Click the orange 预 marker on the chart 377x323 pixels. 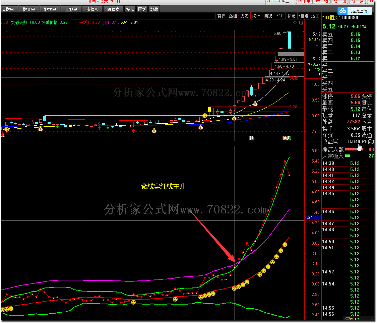click(251, 138)
